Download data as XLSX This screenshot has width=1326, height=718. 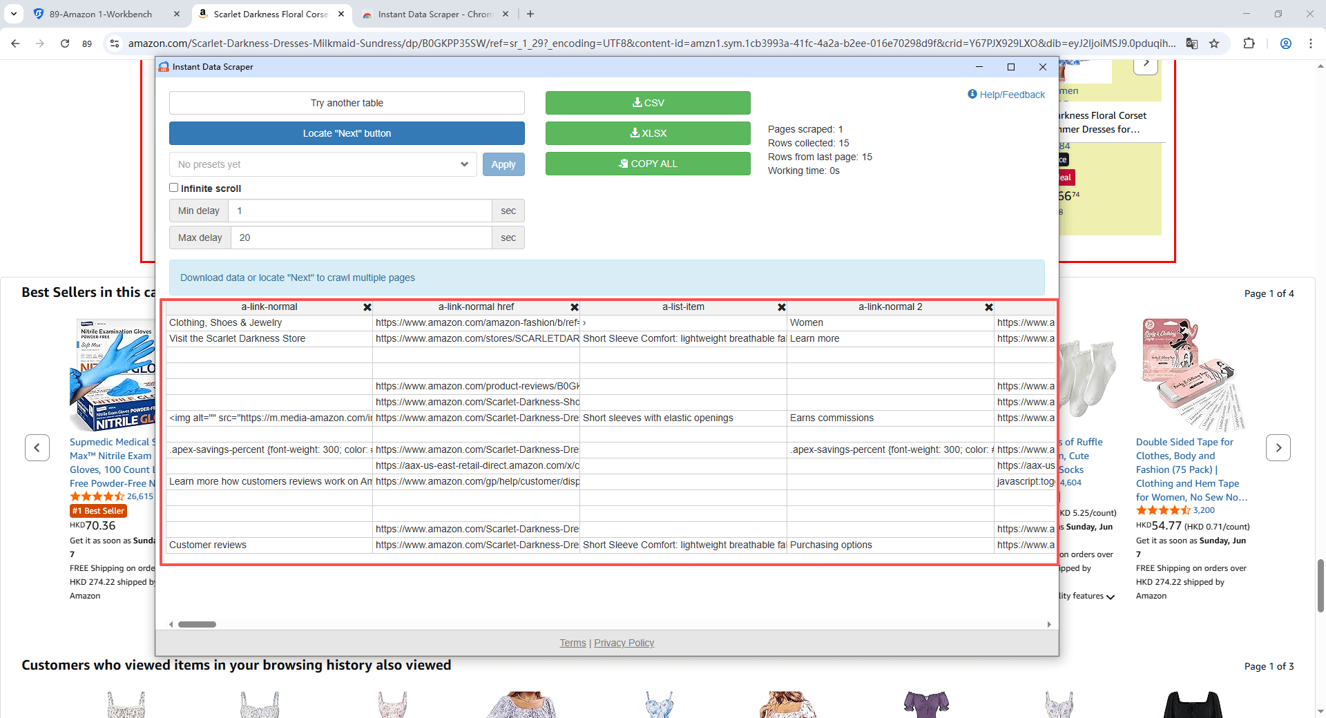(648, 133)
